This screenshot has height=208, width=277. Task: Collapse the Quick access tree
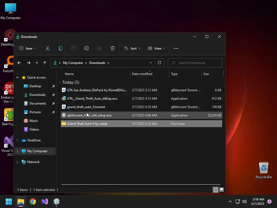[18, 77]
